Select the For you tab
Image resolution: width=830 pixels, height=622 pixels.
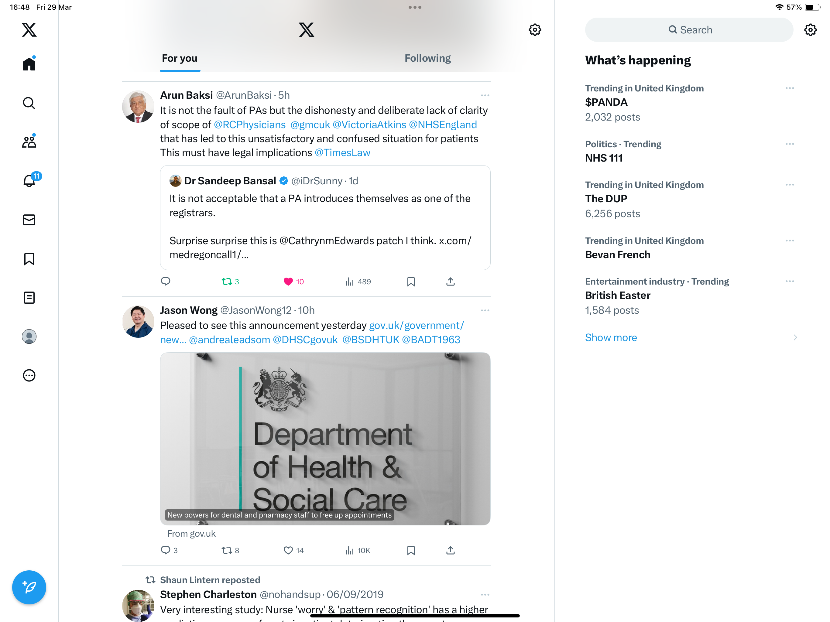pos(180,58)
